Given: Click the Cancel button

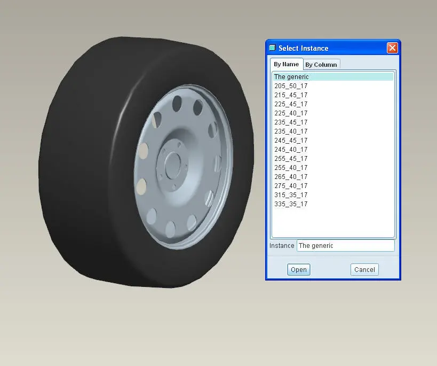Looking at the screenshot, I should click(x=364, y=270).
